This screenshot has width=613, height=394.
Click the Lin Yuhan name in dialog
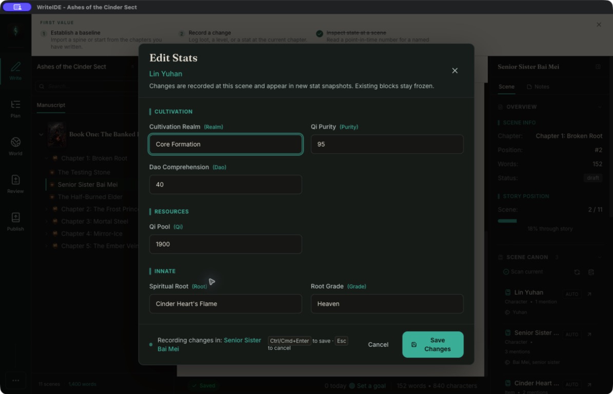(x=166, y=74)
